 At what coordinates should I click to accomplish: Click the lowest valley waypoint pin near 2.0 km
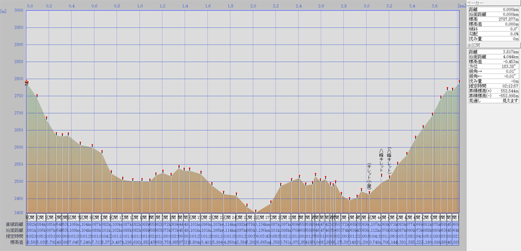pyautogui.click(x=255, y=211)
